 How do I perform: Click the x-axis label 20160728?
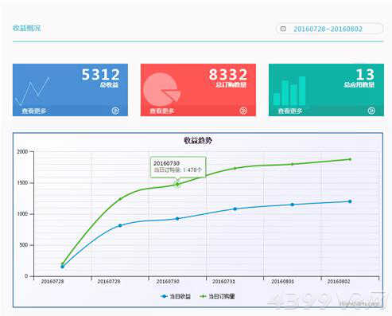click(52, 282)
